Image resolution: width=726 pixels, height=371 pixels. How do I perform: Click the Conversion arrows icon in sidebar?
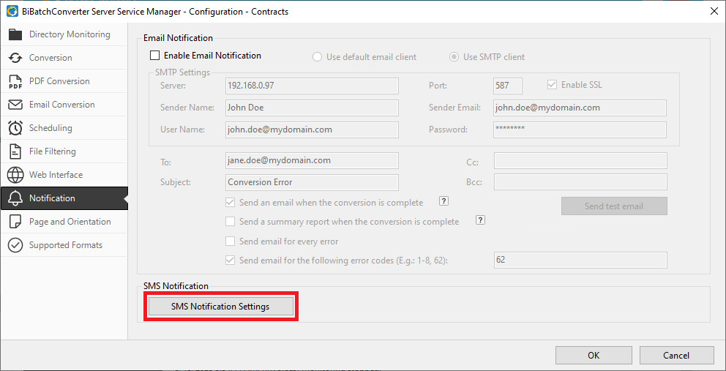click(15, 58)
